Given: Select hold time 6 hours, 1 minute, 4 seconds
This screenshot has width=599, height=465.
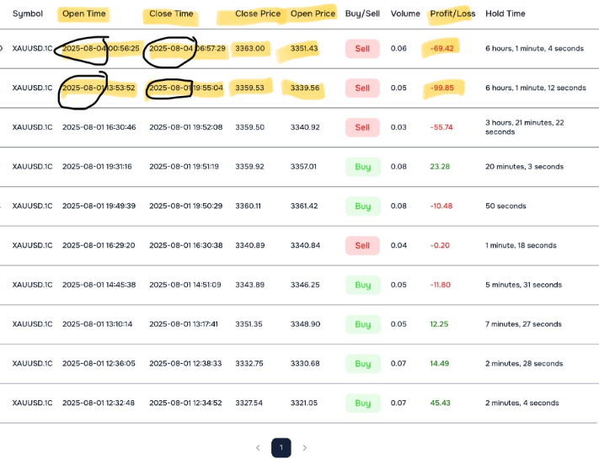Looking at the screenshot, I should pyautogui.click(x=534, y=49).
